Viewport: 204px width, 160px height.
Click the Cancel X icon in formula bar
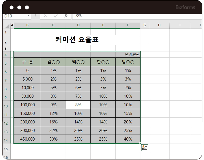point(45,16)
